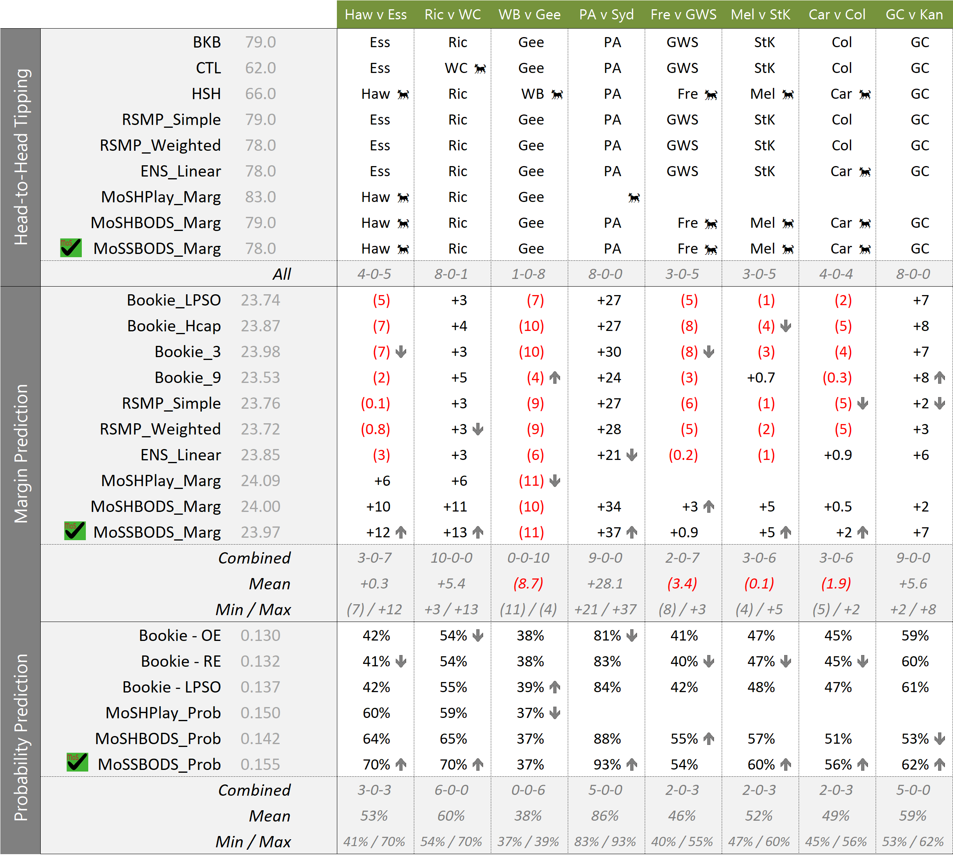Click up arrow beside MoSSBODS_Marg +37 margin

[632, 532]
